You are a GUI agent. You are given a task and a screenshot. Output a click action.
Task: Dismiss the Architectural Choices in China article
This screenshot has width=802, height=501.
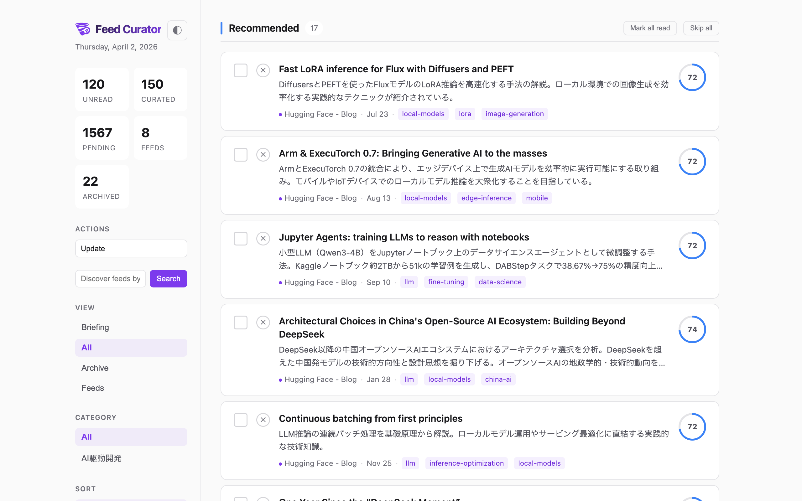pyautogui.click(x=263, y=323)
